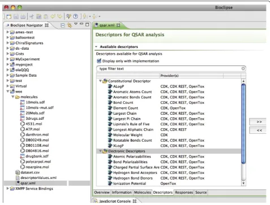Collapse the Constitutional Descriptor category
Viewport: 270px width, 205px height.
[100, 81]
